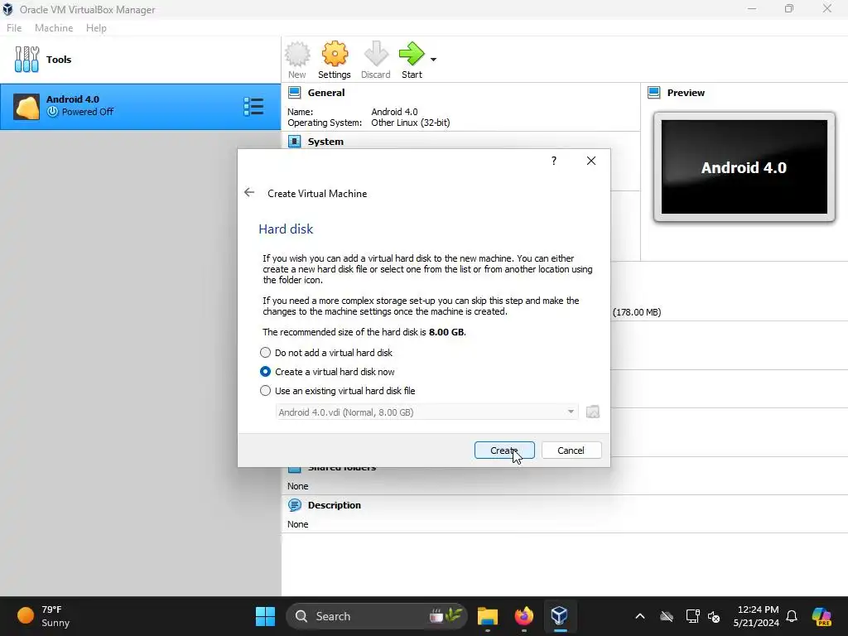Screen dimensions: 848x636
Task: Click the Create button
Action: [504, 450]
